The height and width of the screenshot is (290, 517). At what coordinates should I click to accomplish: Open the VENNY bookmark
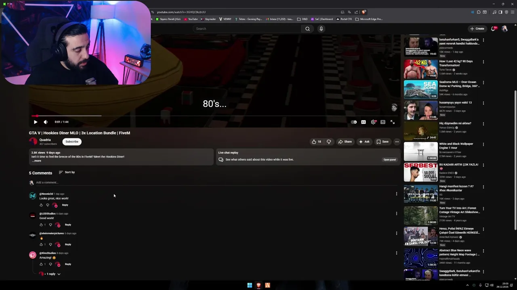225,19
